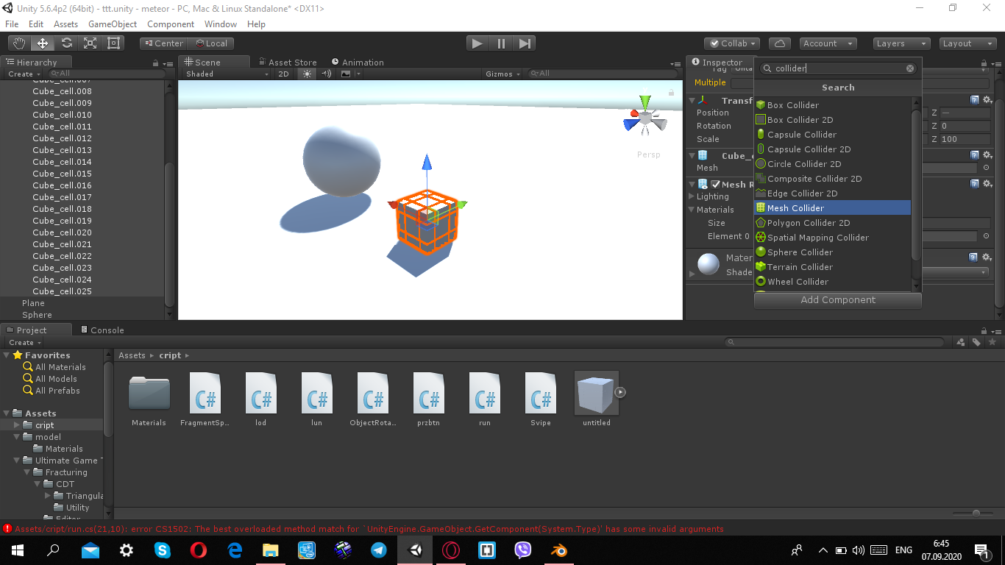1005x565 pixels.
Task: Toggle scene audio speaker icon
Action: [x=327, y=74]
